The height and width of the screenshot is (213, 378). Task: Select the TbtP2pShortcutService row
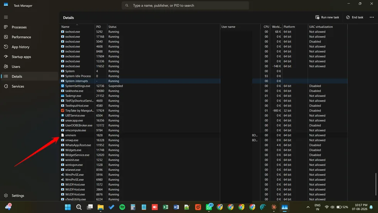pyautogui.click(x=204, y=101)
